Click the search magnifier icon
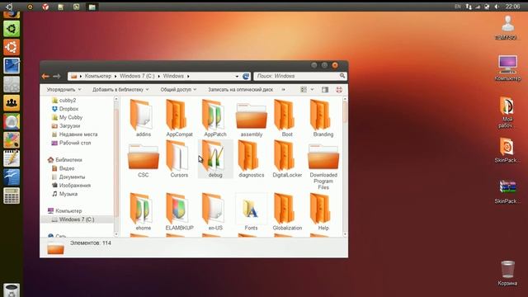Screen dimensions: 528x297 [342, 76]
